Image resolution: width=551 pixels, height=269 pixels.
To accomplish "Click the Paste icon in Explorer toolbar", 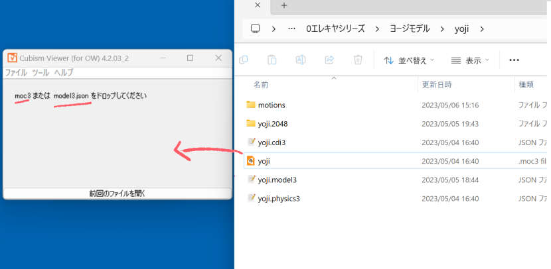I will coord(272,60).
